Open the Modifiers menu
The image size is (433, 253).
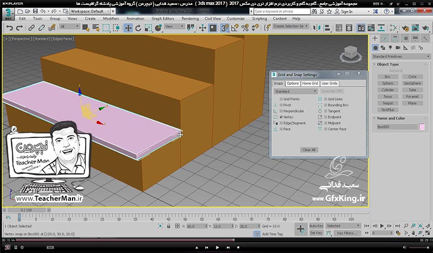coord(111,18)
